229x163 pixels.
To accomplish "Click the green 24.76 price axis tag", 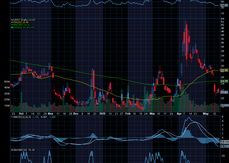I will (224, 81).
